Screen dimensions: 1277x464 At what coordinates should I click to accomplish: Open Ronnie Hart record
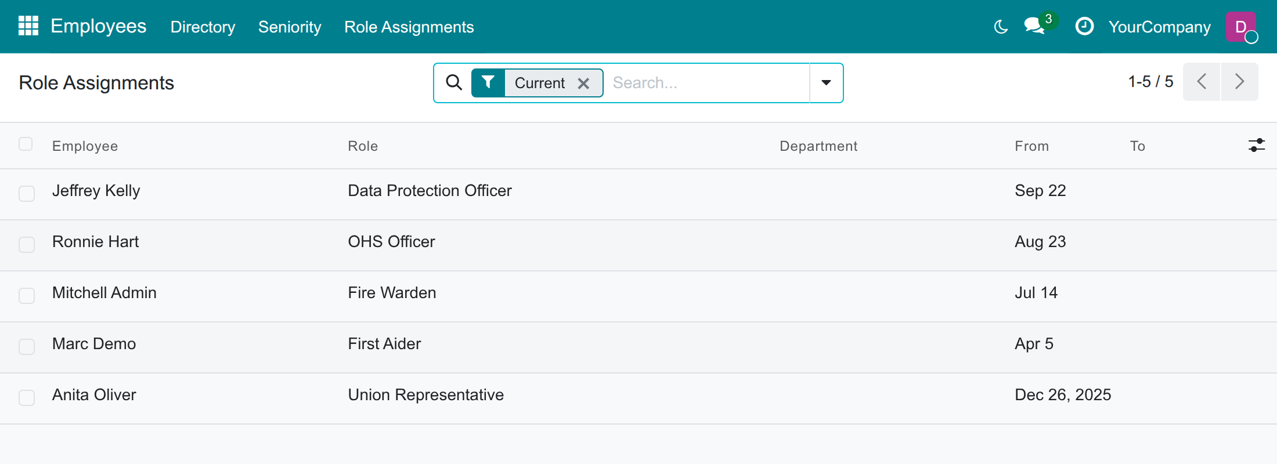(x=95, y=242)
